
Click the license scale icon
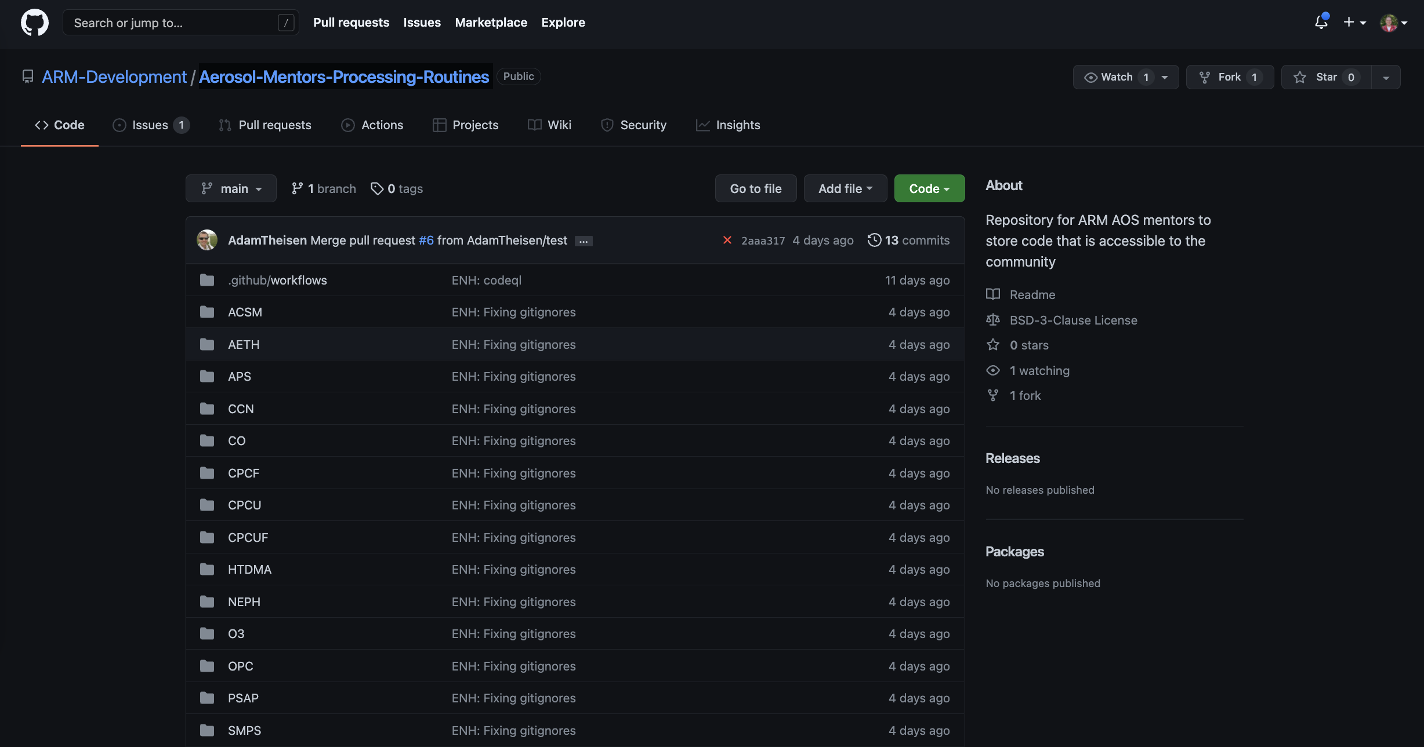993,320
